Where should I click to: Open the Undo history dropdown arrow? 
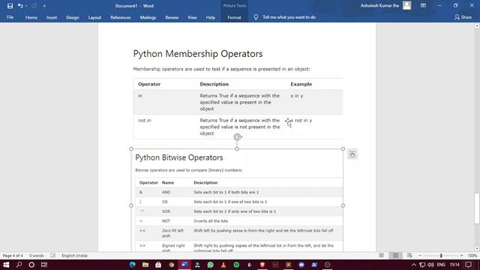coord(26,6)
